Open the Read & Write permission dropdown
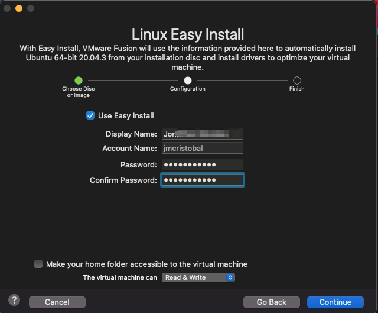The height and width of the screenshot is (313, 378). click(x=198, y=277)
